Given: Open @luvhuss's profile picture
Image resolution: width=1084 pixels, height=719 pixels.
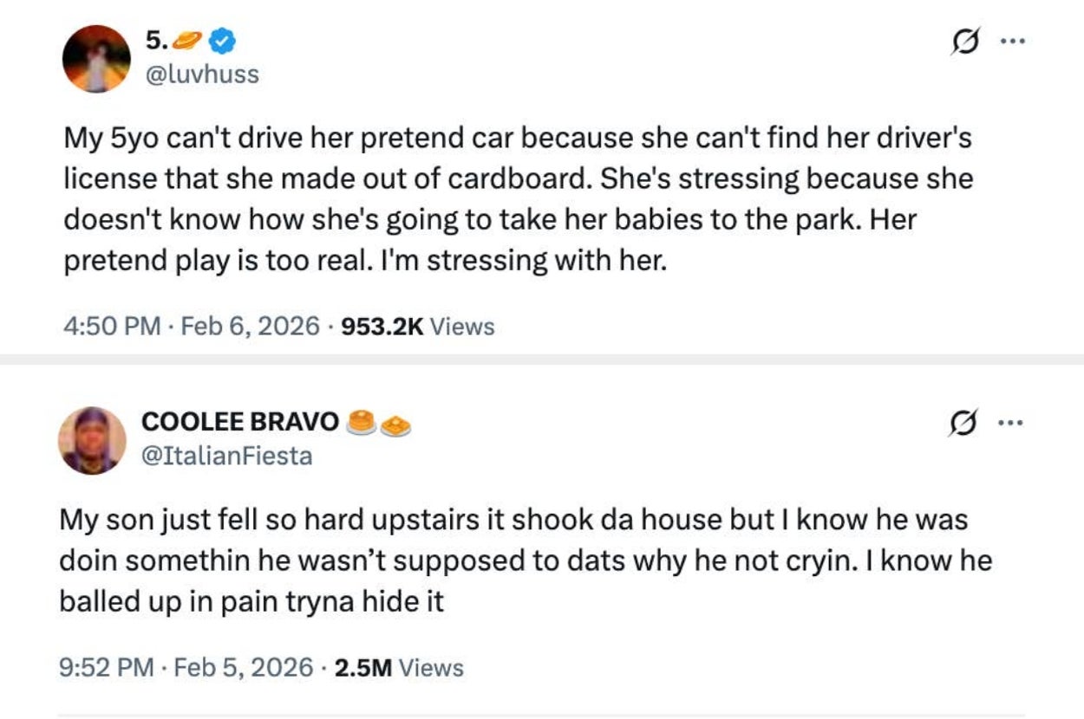Looking at the screenshot, I should tap(95, 59).
